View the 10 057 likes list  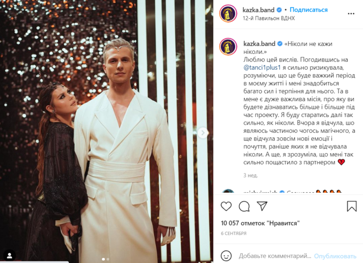tap(260, 223)
